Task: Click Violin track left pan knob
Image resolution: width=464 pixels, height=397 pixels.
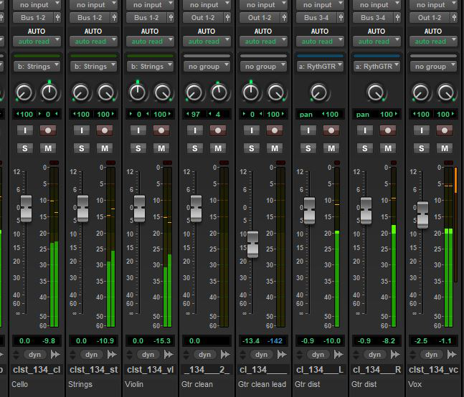Action: click(138, 93)
